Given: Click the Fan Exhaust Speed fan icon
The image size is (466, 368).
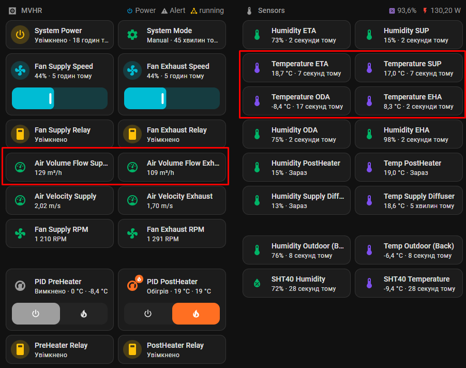Looking at the screenshot, I should coord(132,71).
